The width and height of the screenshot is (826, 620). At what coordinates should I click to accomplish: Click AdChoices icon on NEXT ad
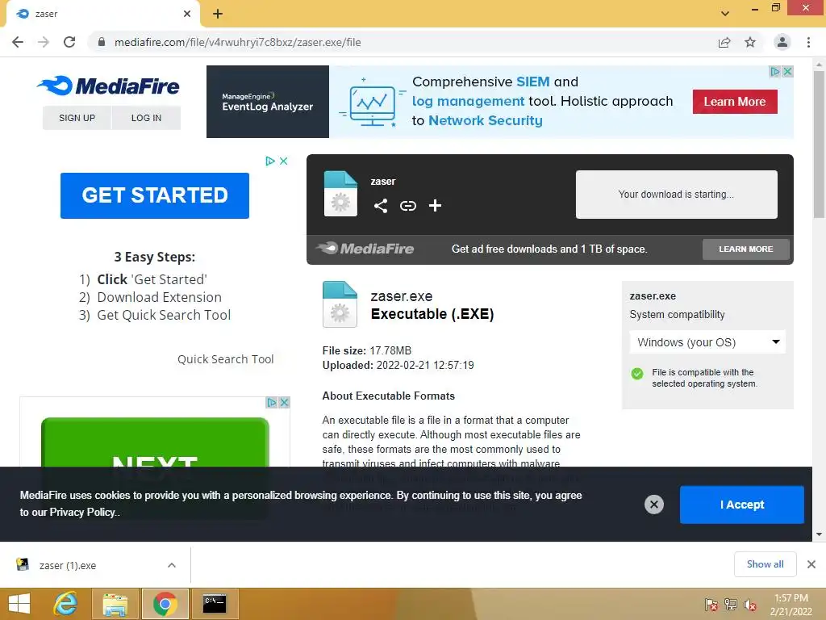(271, 402)
